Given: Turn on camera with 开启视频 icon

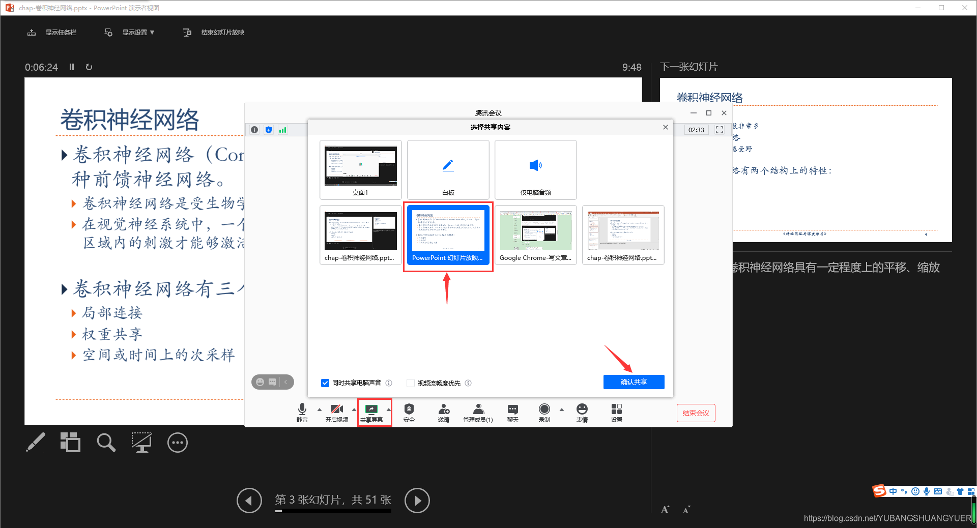Looking at the screenshot, I should pyautogui.click(x=337, y=413).
